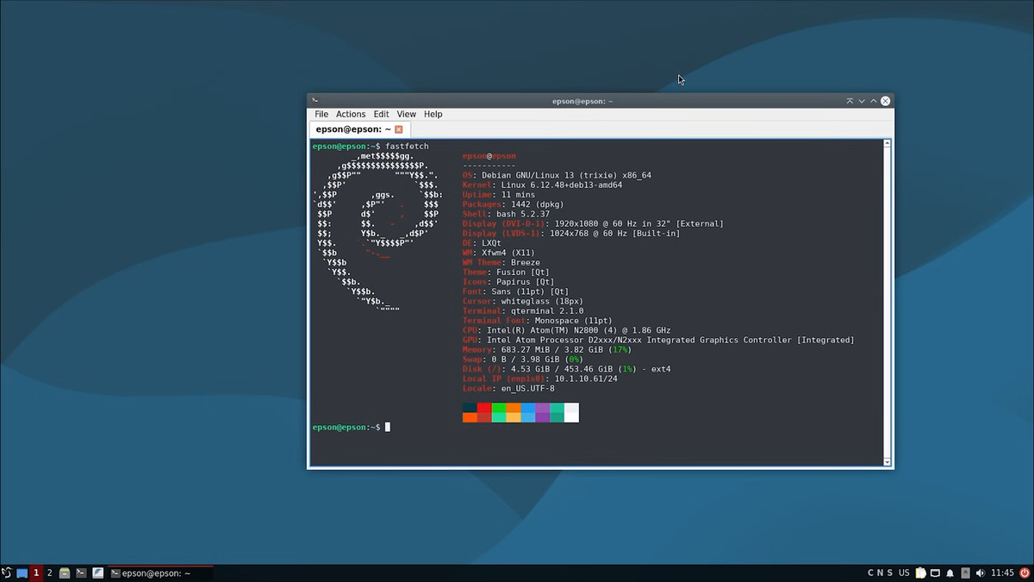Image resolution: width=1034 pixels, height=582 pixels.
Task: Open the display monitor tray icon
Action: coord(935,573)
